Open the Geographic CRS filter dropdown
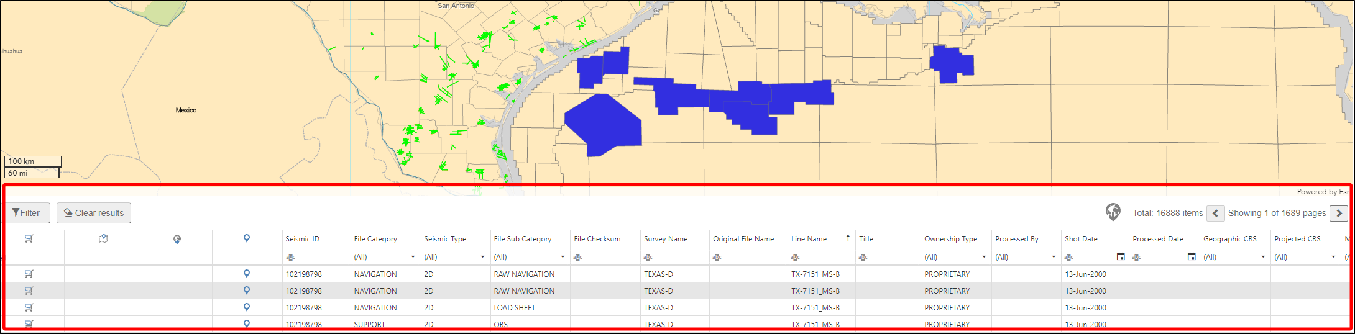The width and height of the screenshot is (1355, 334). (1263, 257)
